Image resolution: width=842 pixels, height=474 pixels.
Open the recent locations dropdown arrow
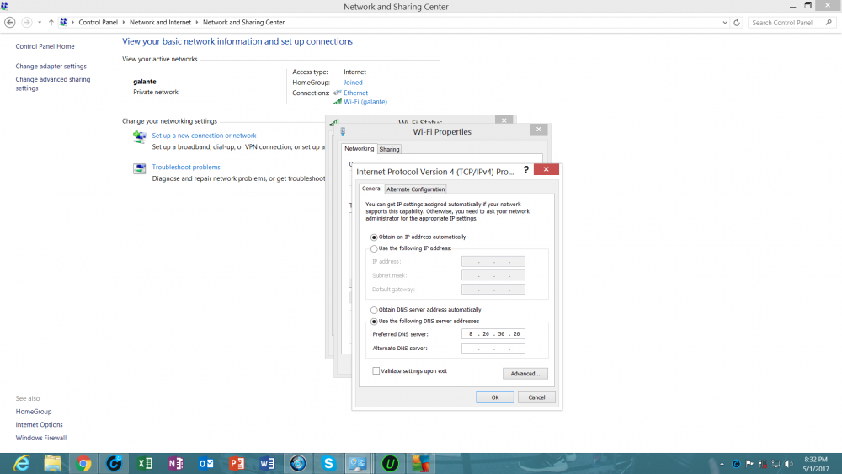40,23
